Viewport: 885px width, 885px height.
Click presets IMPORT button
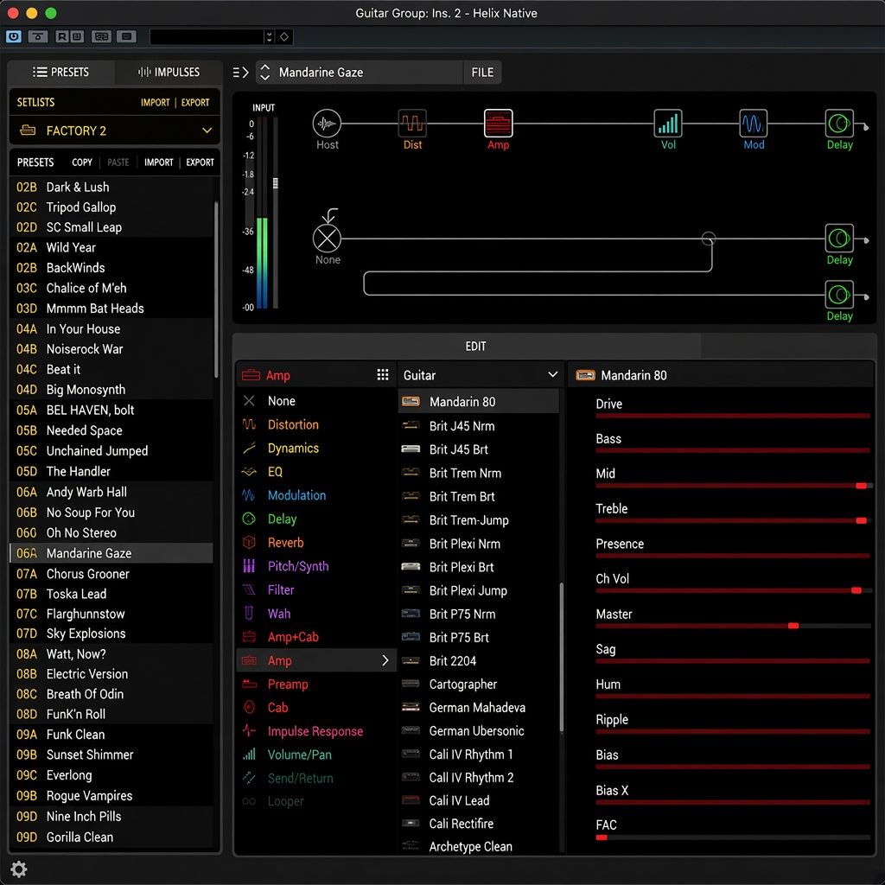tap(159, 162)
